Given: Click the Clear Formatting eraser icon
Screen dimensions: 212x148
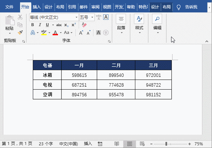Looking at the screenshot, I should pos(84,25).
